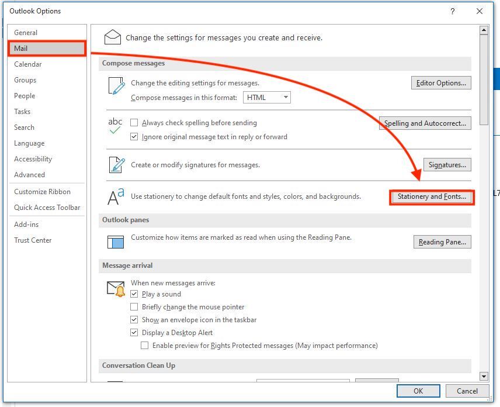Close the Outlook Options dialog

(x=480, y=11)
